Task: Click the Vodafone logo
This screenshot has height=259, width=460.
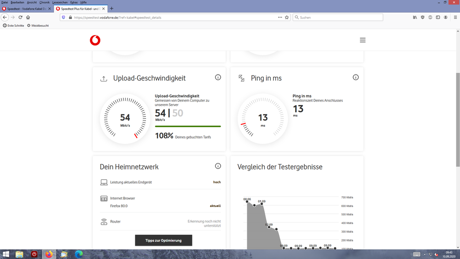Action: (95, 40)
